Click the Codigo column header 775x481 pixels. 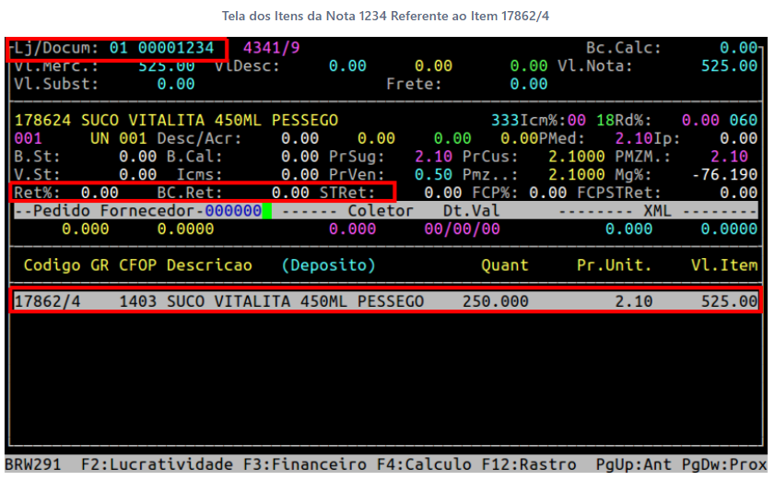pyautogui.click(x=52, y=265)
